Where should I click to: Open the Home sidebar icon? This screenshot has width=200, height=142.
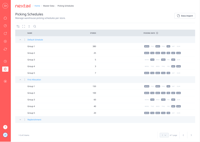coord(5,18)
